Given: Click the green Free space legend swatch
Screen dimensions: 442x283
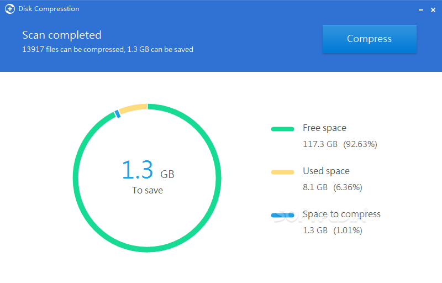Looking at the screenshot, I should point(282,129).
